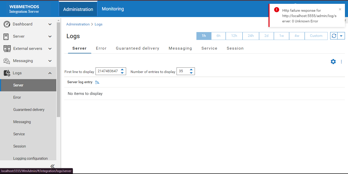This screenshot has height=174, width=348.
Task: Close the Http failure notification
Action: click(x=340, y=9)
